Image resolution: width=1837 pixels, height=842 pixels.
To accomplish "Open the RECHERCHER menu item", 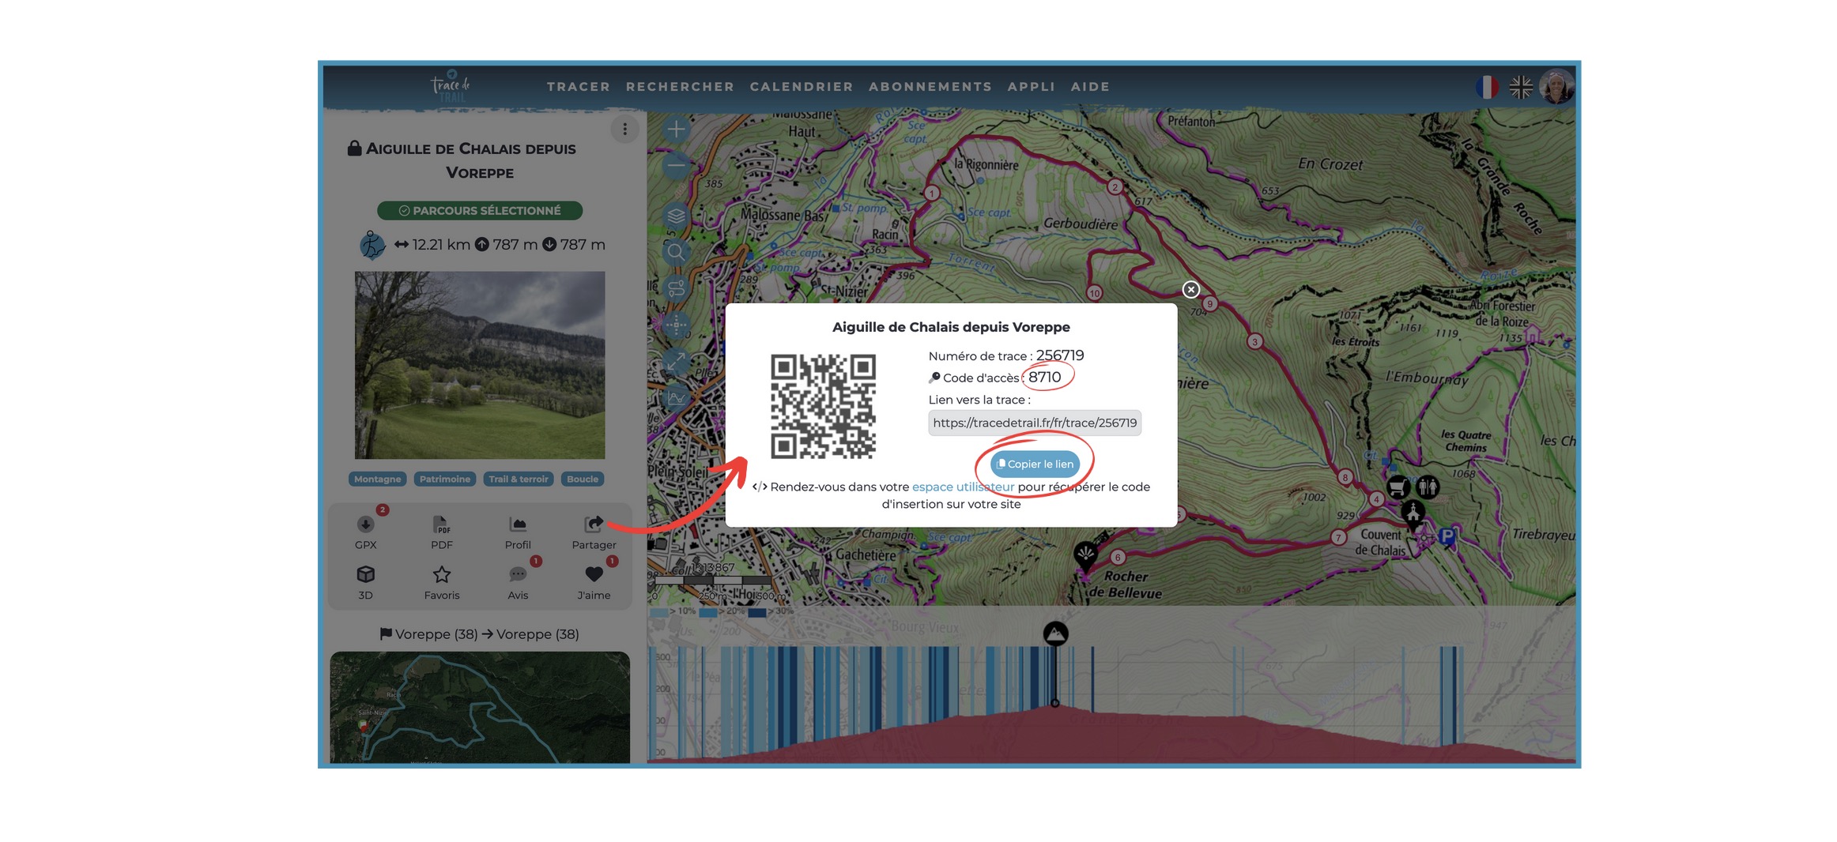I will pos(680,87).
